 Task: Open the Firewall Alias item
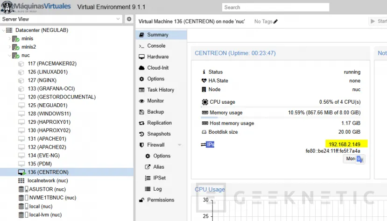click(x=161, y=167)
